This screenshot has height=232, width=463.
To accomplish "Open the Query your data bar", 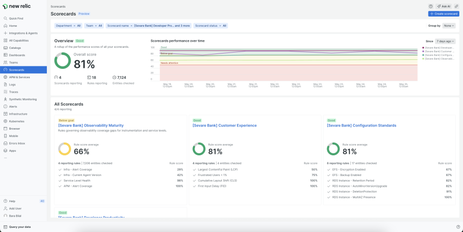I will tap(21, 227).
